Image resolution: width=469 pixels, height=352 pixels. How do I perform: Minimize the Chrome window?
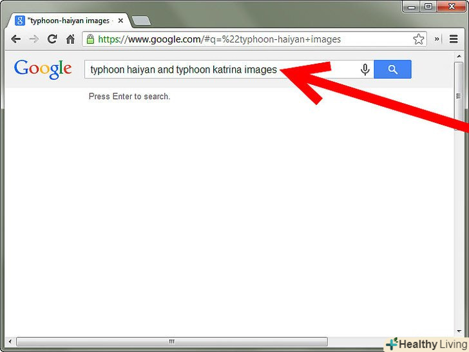[411, 6]
